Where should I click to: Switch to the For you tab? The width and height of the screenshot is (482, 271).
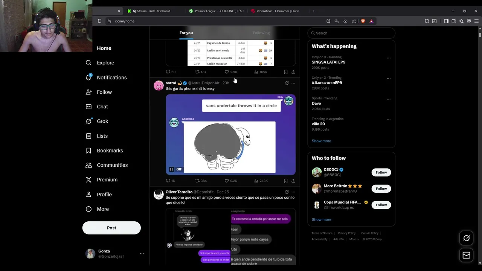click(186, 33)
